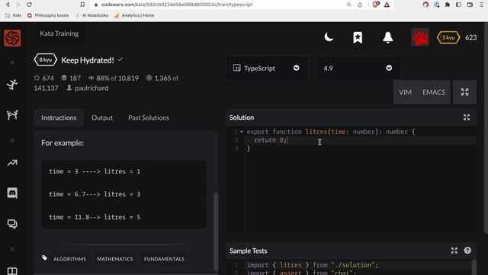Click the star count 674 icon
This screenshot has width=488, height=275.
pyautogui.click(x=37, y=78)
